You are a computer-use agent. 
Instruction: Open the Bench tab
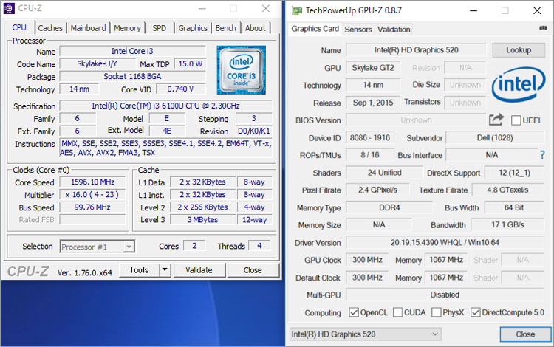[x=225, y=28]
